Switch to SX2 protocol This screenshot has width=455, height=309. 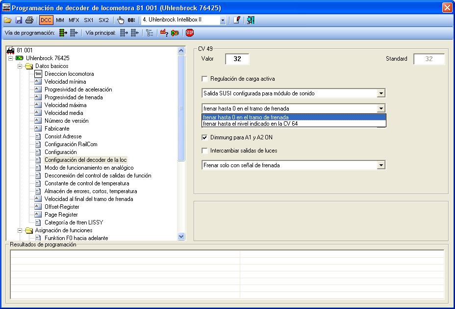point(103,20)
